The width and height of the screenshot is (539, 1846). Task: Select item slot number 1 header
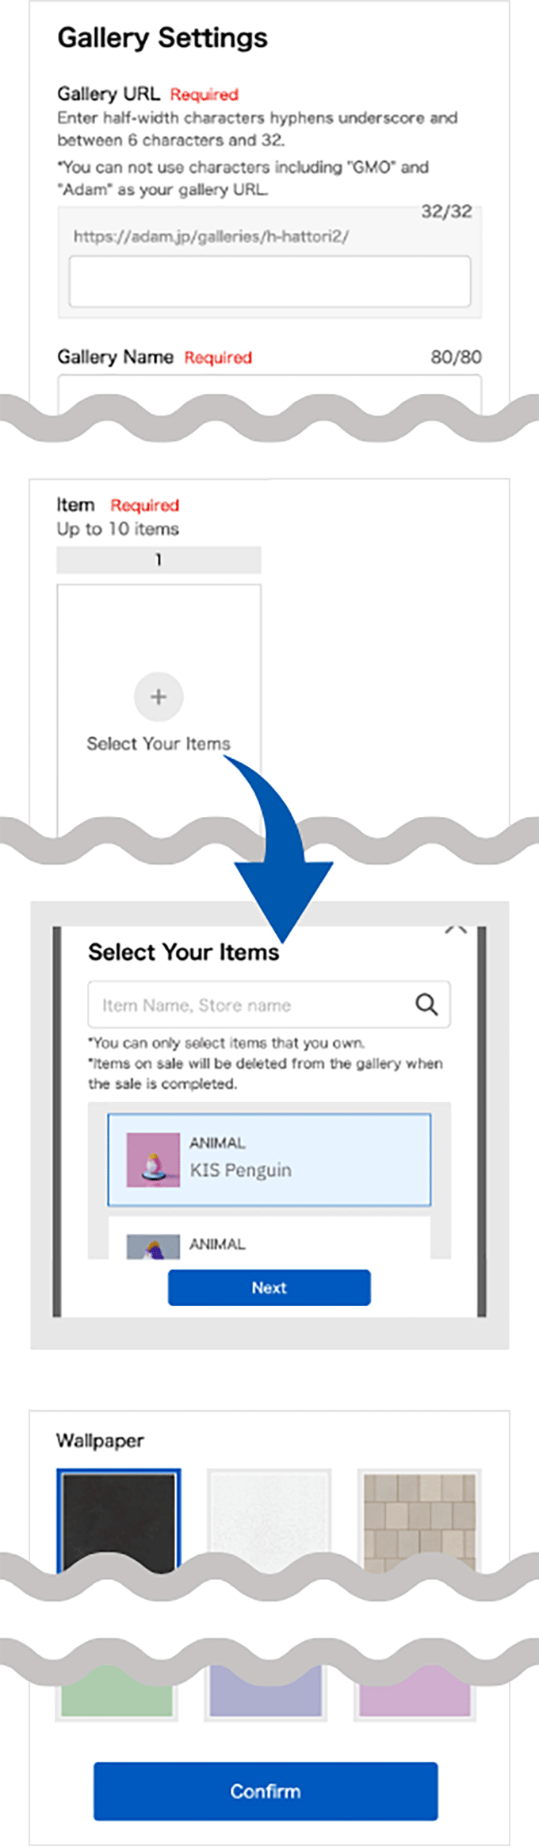(159, 560)
